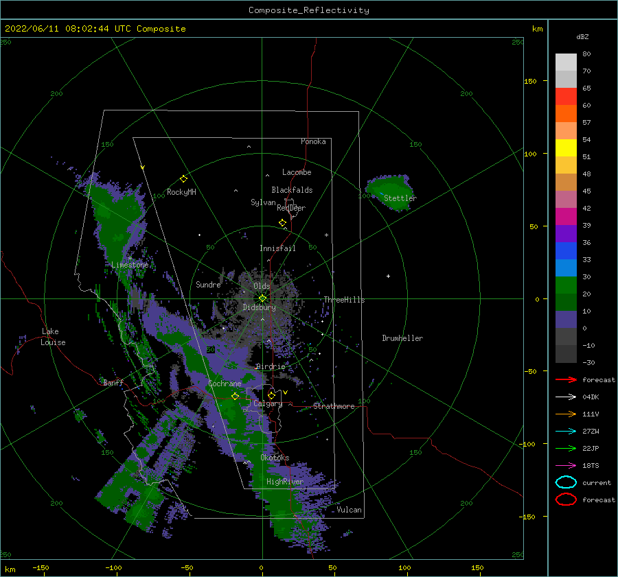
Task: Click the yellow diamond marker below RedDeer
Action: coord(282,222)
